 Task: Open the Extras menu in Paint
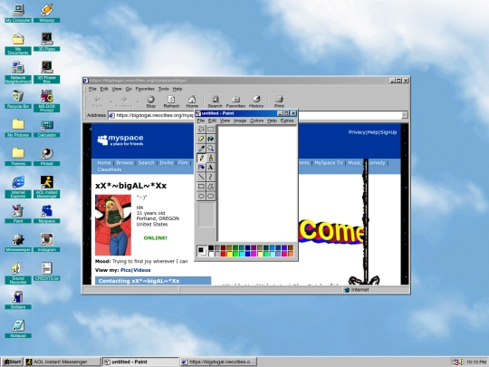click(287, 121)
